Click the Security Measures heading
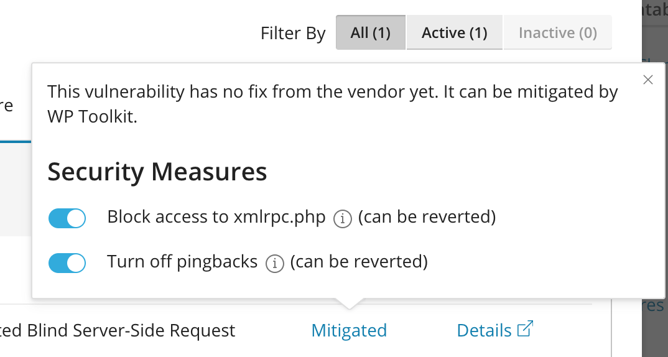This screenshot has height=357, width=668. [x=157, y=171]
